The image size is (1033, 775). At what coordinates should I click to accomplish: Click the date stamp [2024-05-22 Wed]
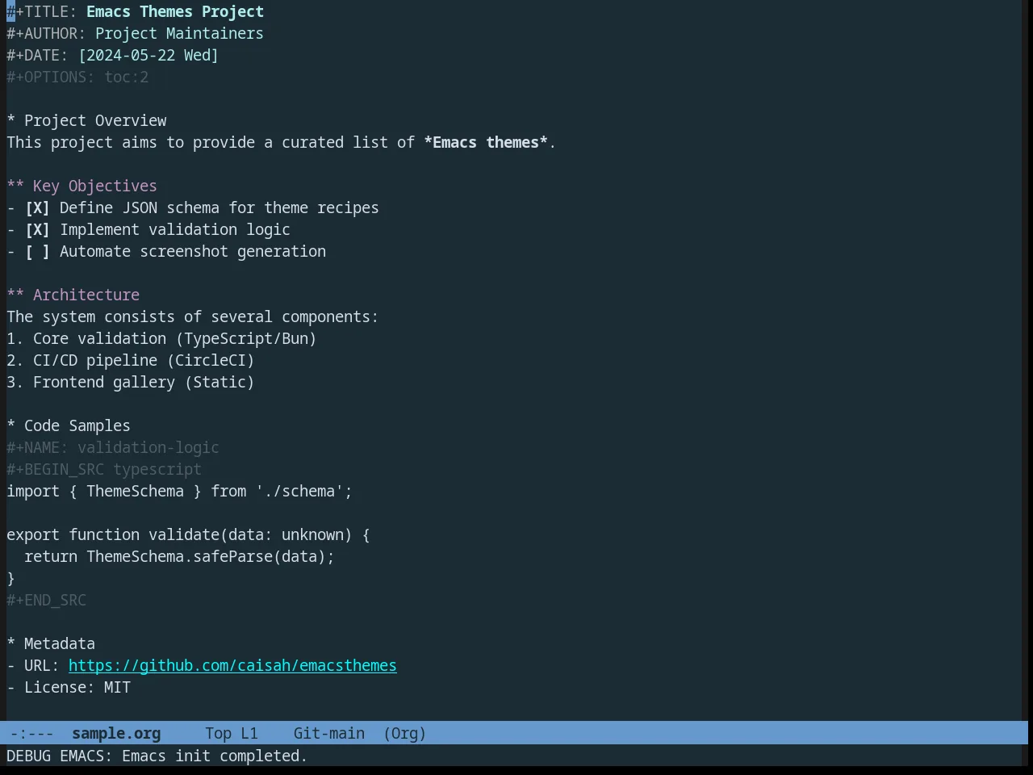(148, 55)
